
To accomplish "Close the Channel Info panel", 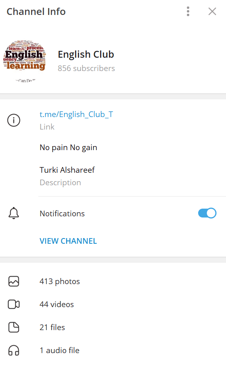I will pos(212,11).
